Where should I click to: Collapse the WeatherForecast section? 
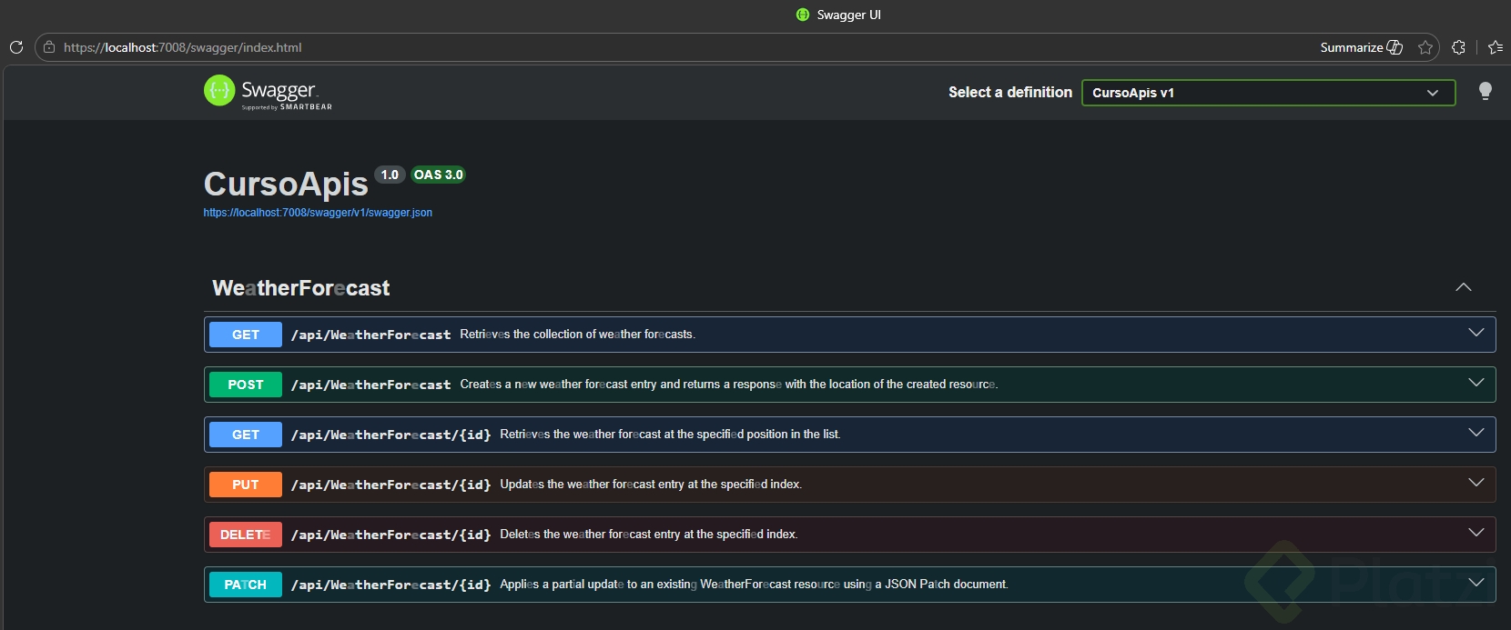point(1463,287)
